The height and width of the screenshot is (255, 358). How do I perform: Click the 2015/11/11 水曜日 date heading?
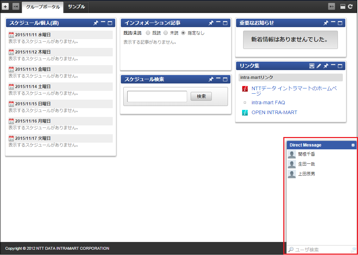tap(61, 35)
